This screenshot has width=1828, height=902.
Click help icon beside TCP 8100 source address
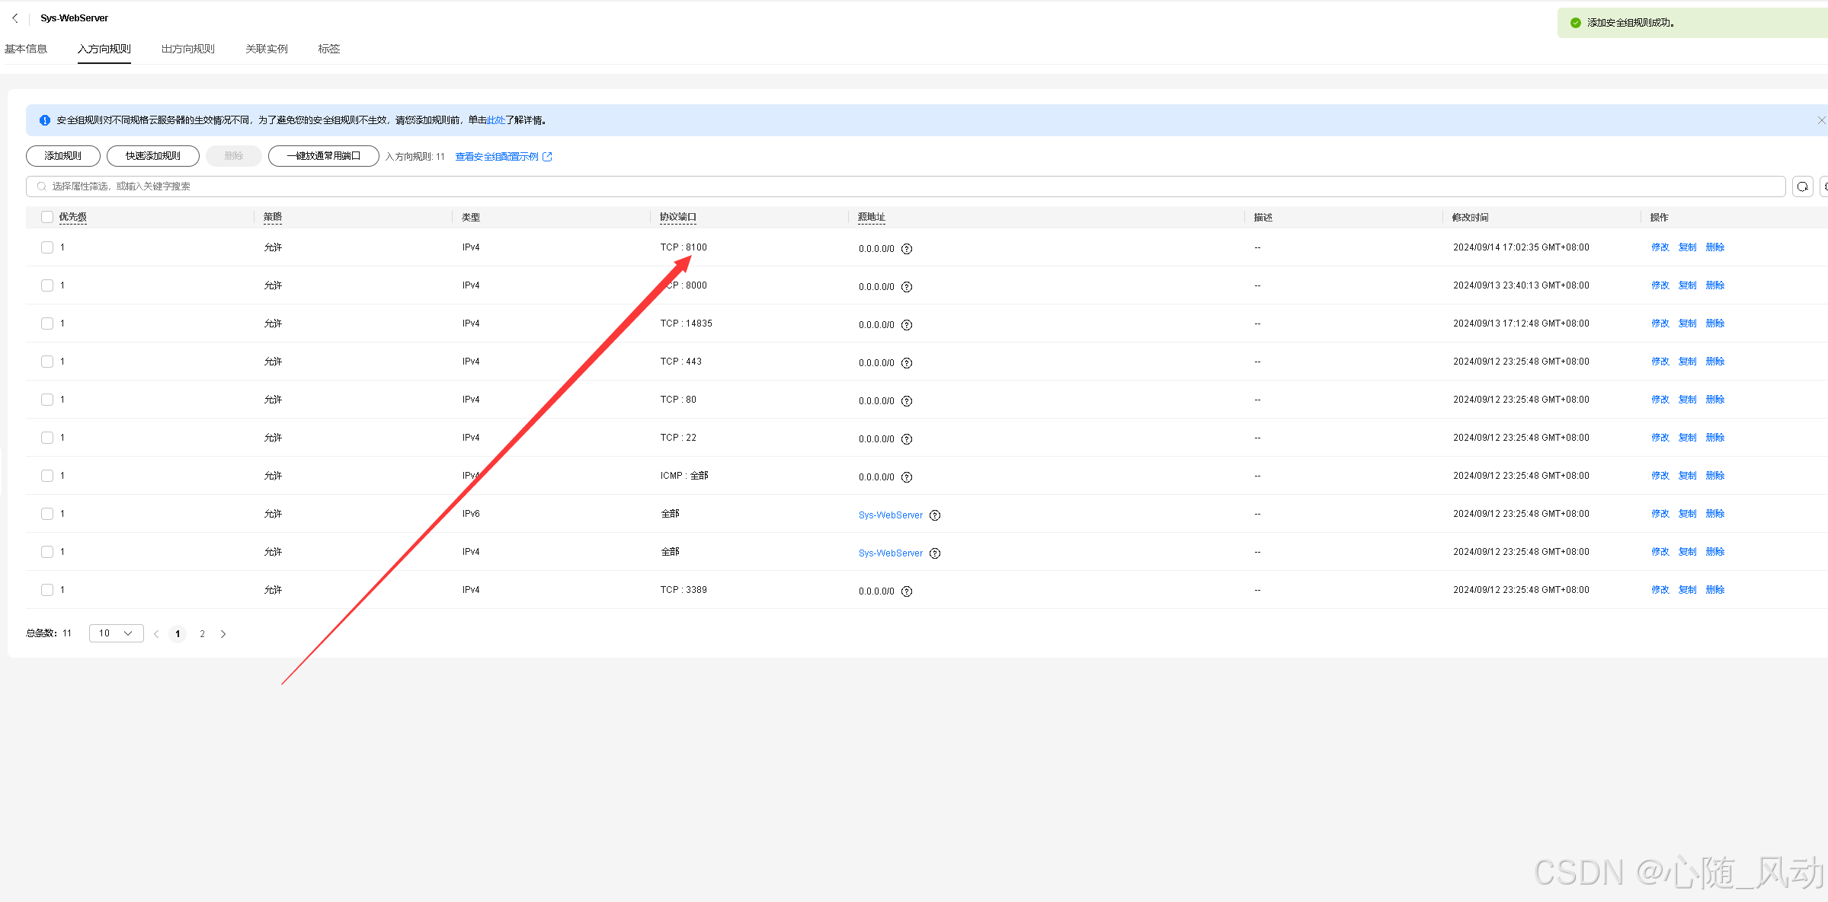[907, 249]
